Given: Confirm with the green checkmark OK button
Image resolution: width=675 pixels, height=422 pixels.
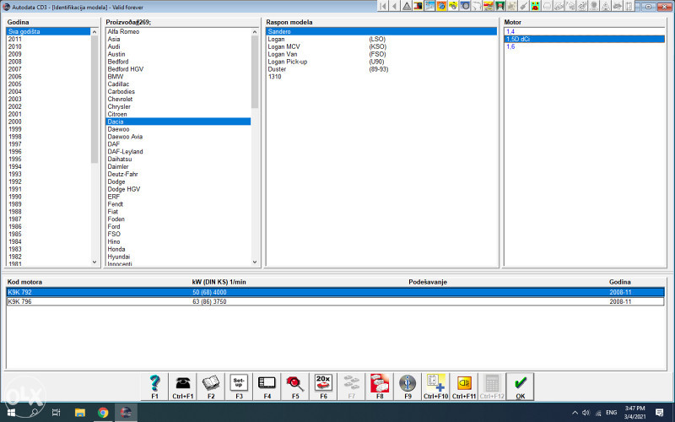Looking at the screenshot, I should point(520,387).
